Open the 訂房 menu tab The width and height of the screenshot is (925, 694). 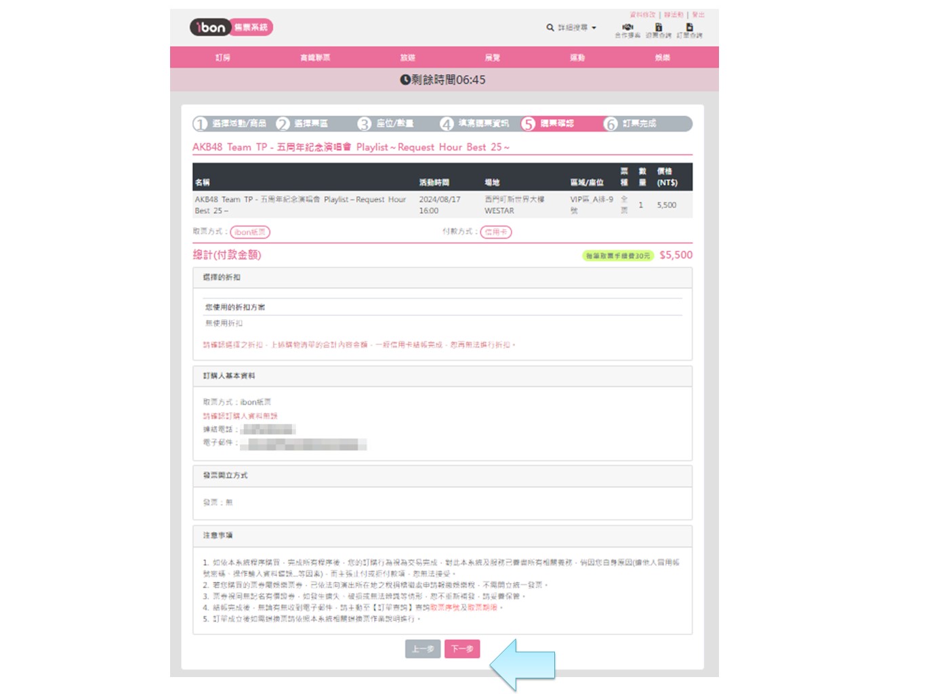point(222,58)
